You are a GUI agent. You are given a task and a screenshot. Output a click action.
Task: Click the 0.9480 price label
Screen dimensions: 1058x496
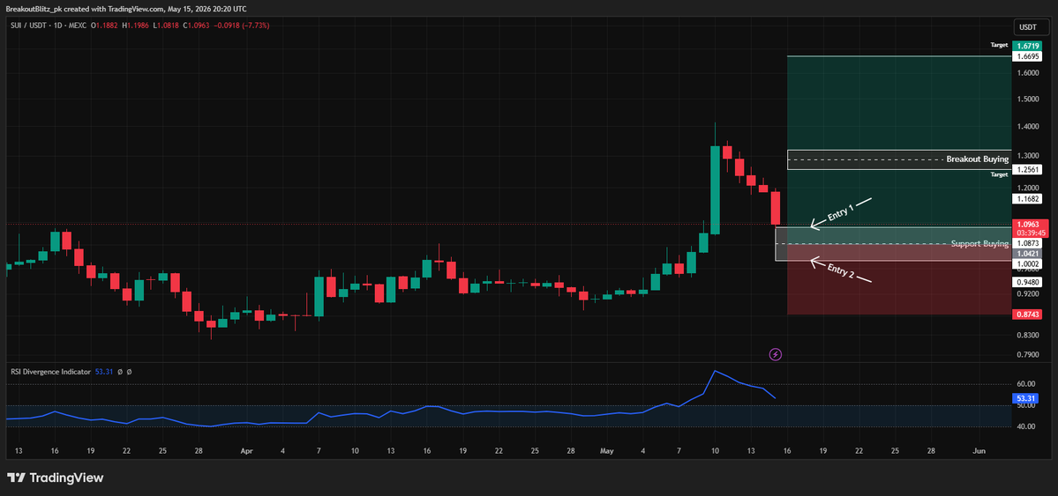[1028, 283]
